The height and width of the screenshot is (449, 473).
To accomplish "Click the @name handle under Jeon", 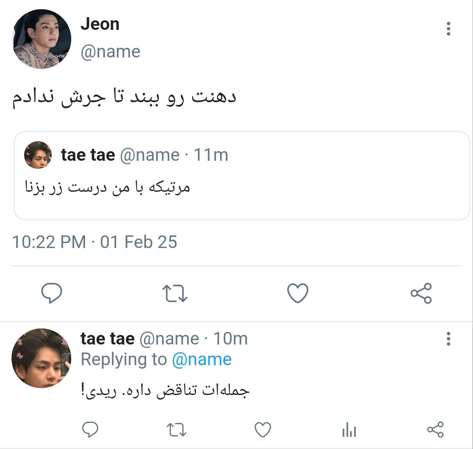I will (x=110, y=52).
